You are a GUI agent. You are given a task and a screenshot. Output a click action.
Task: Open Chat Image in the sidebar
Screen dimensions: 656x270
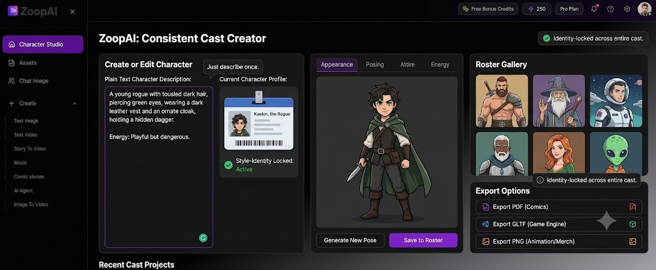pos(33,81)
